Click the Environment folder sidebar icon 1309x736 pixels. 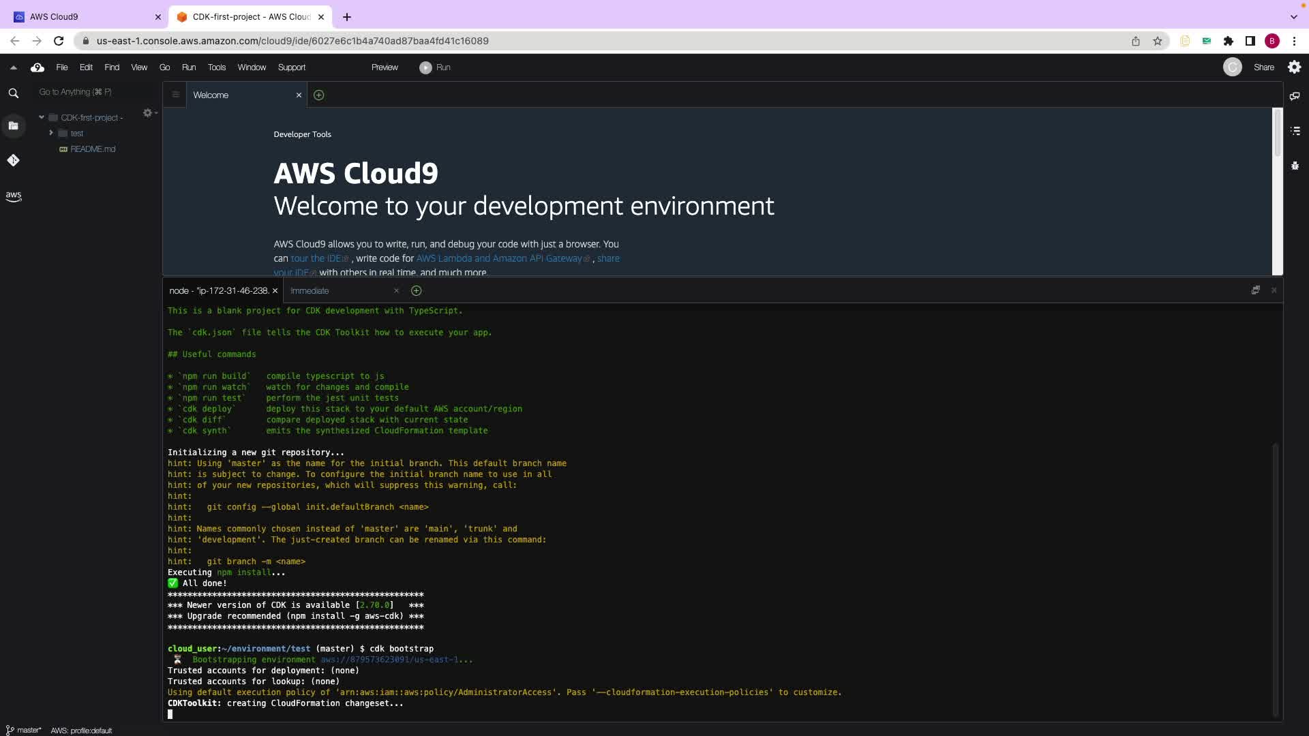click(x=13, y=125)
